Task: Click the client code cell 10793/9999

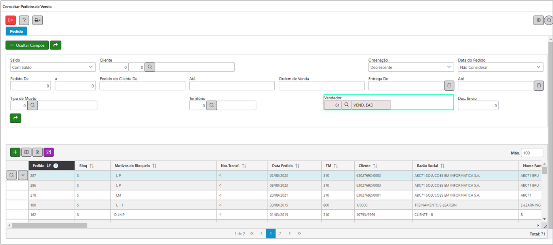Action: coord(383,215)
